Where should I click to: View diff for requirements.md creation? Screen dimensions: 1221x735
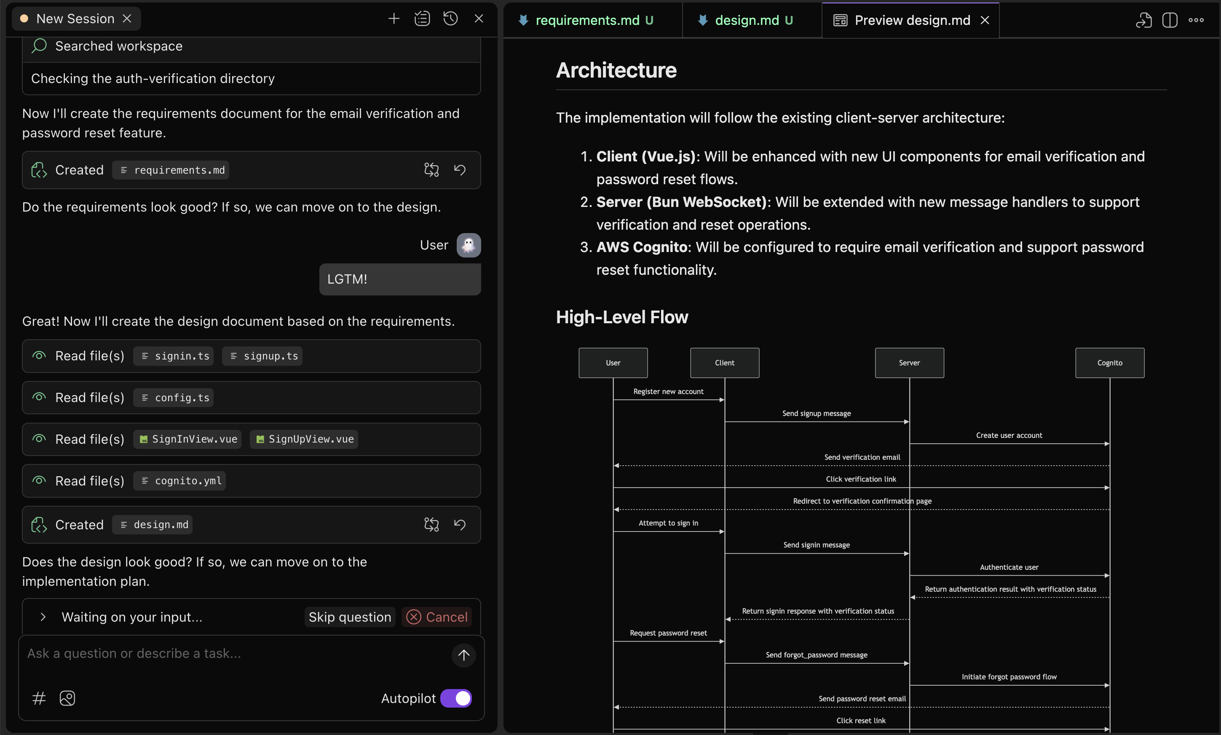click(431, 170)
